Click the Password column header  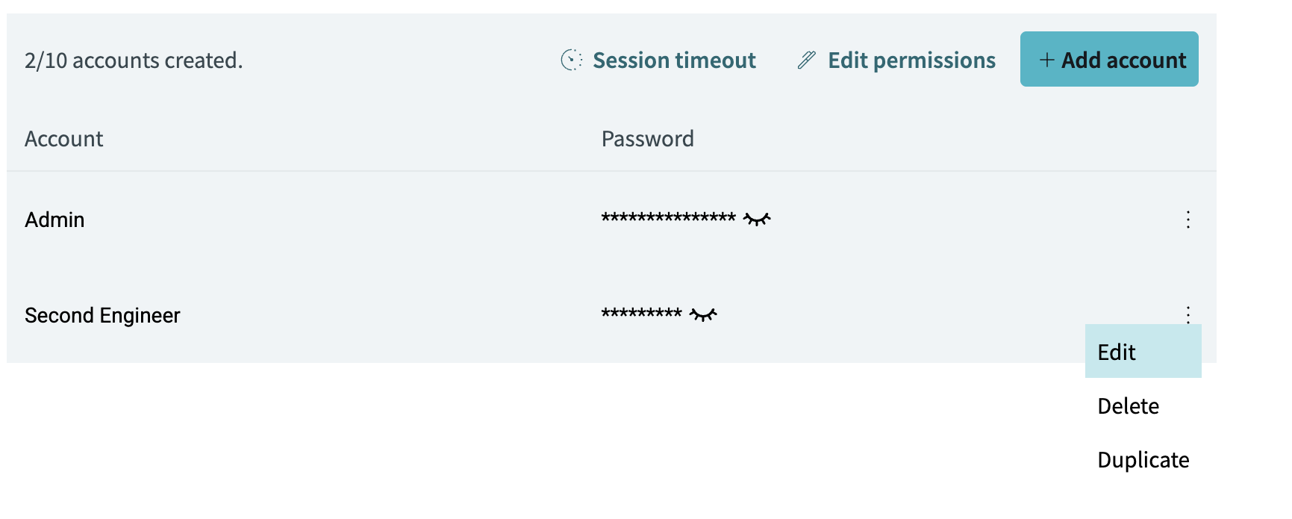(x=648, y=139)
